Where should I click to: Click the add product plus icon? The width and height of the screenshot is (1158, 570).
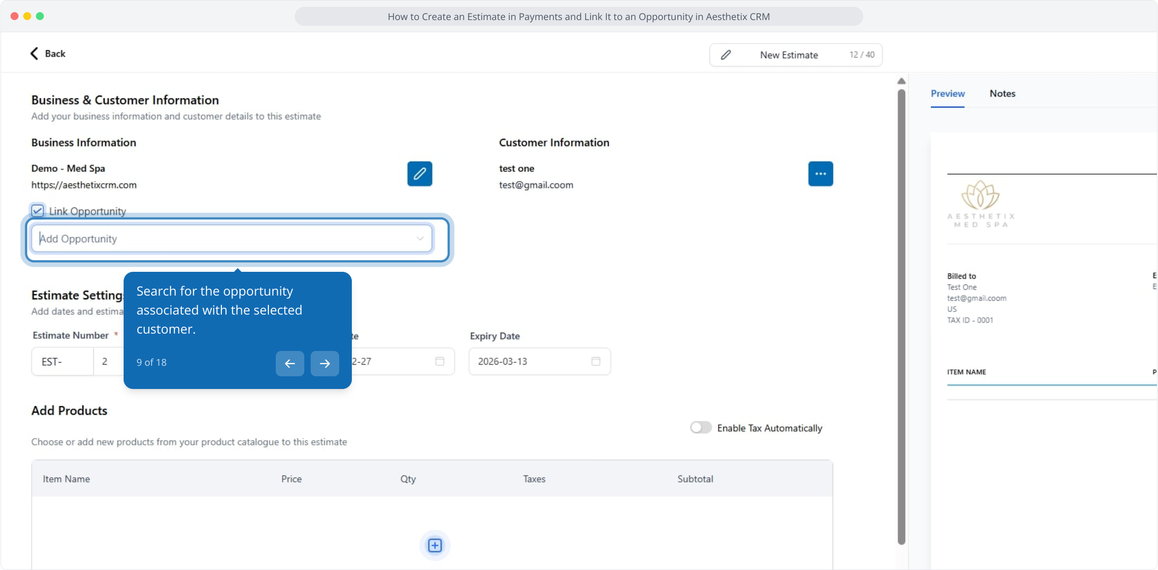click(x=434, y=545)
